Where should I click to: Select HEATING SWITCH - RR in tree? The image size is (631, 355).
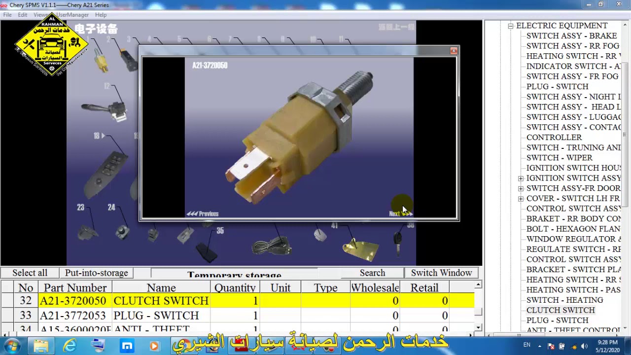coord(573,56)
